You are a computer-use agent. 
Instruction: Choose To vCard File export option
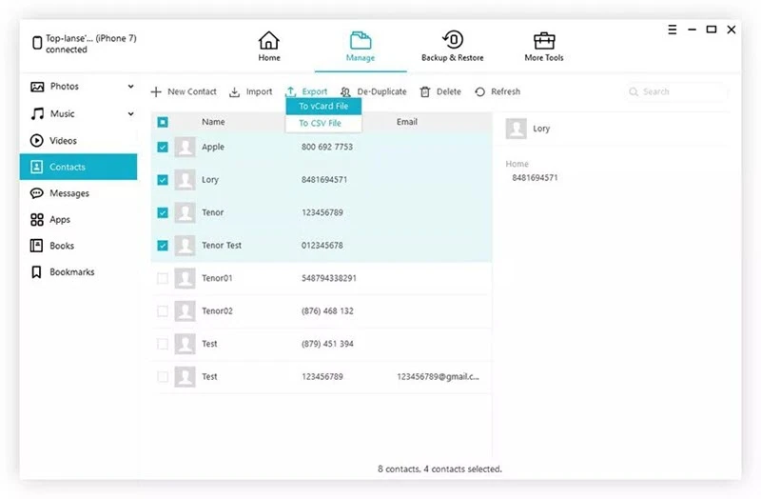323,106
